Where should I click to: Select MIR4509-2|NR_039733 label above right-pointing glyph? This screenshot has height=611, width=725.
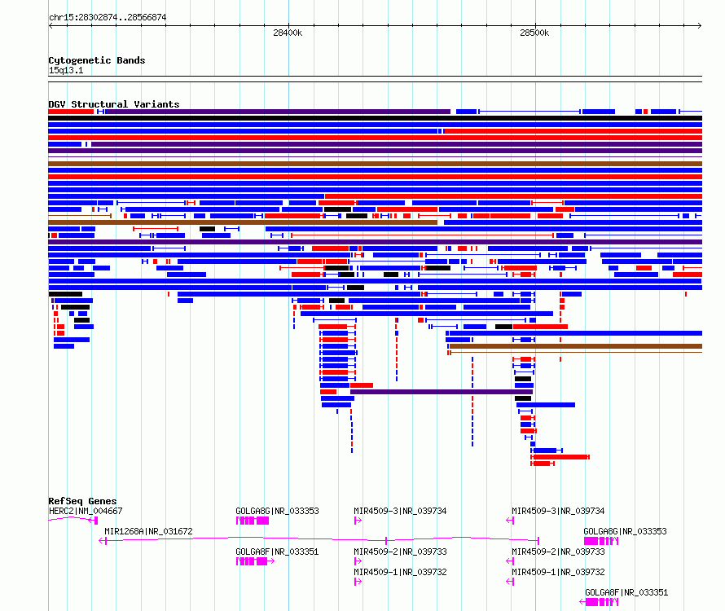[401, 552]
